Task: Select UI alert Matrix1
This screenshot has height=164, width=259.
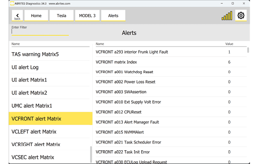Action: (30, 80)
